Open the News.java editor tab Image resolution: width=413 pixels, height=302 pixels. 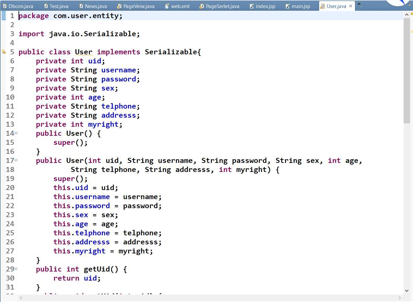[93, 6]
